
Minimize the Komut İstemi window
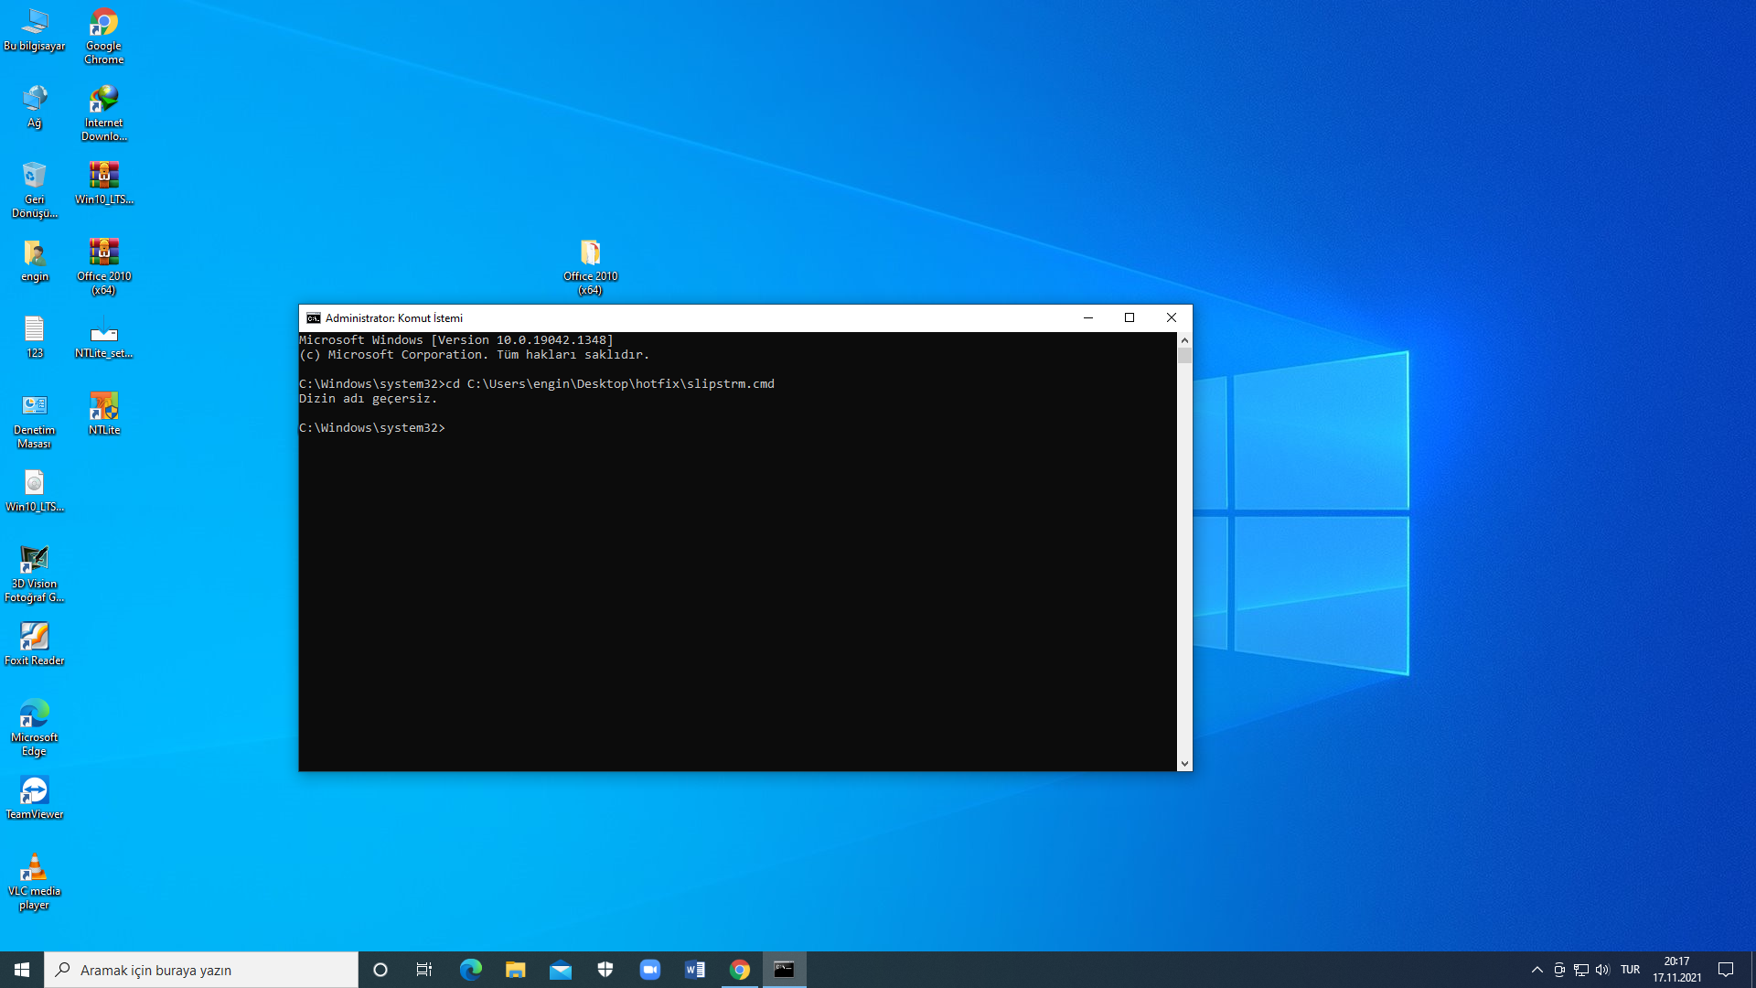point(1088,318)
